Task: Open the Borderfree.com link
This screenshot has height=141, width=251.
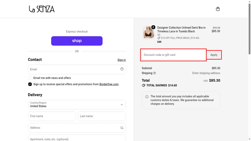Action: pyautogui.click(x=109, y=84)
